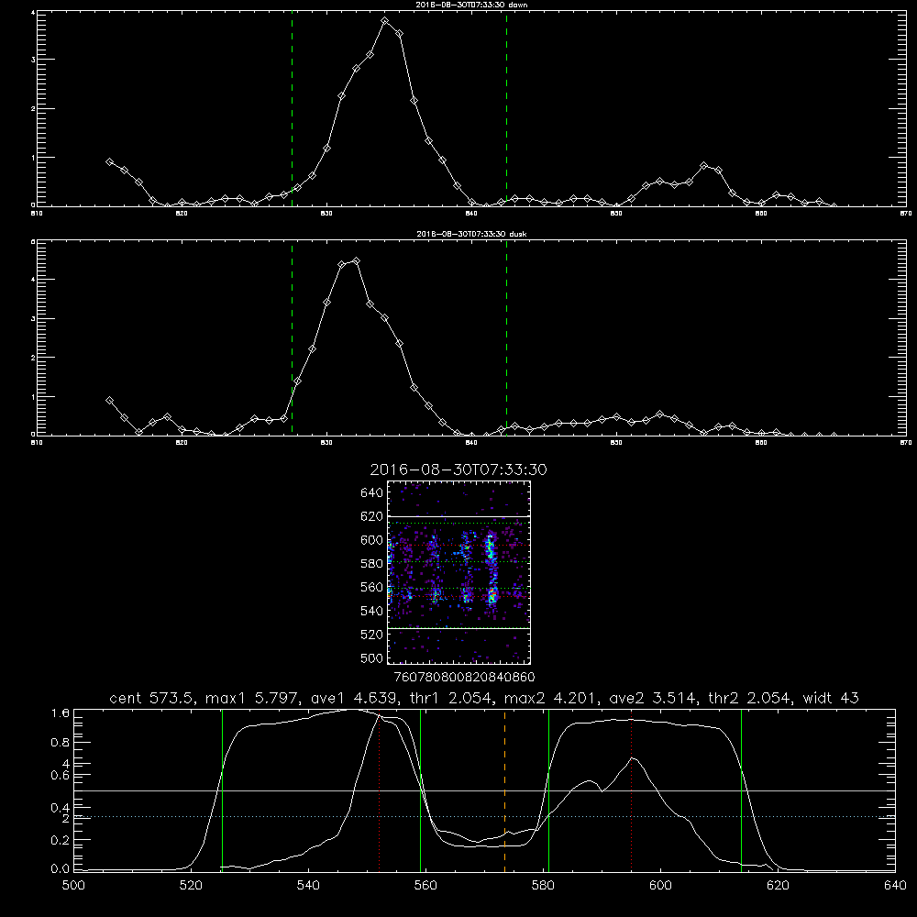Select the green vertical line near 614
This screenshot has height=917, width=917.
coord(741,790)
